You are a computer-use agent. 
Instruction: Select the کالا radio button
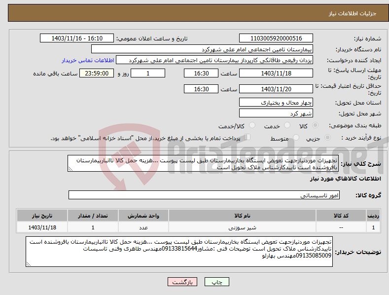tap(315, 125)
